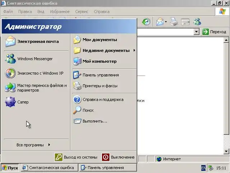Viewport: 230px width, 173px height.
Task: Open the Выполнить... dialog
Action: 105,121
